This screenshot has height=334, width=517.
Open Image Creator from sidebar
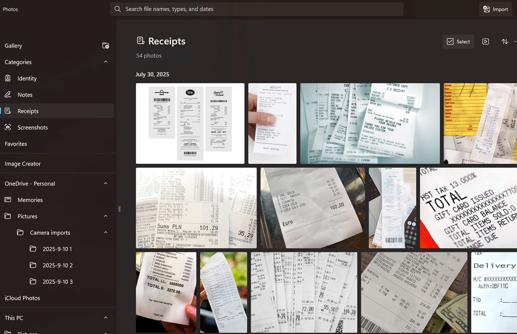pyautogui.click(x=23, y=164)
